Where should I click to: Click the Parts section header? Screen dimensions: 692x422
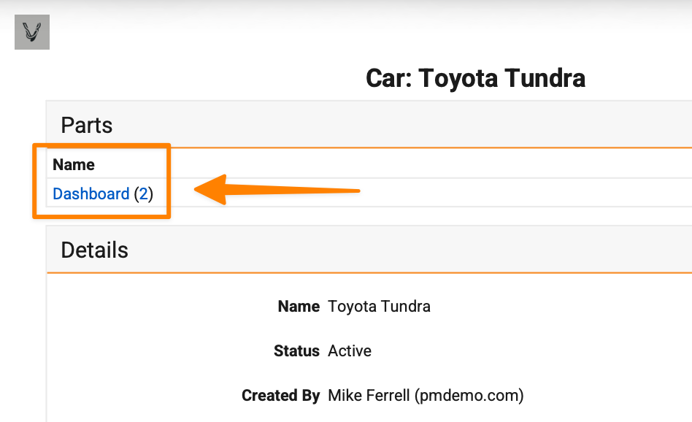coord(87,125)
